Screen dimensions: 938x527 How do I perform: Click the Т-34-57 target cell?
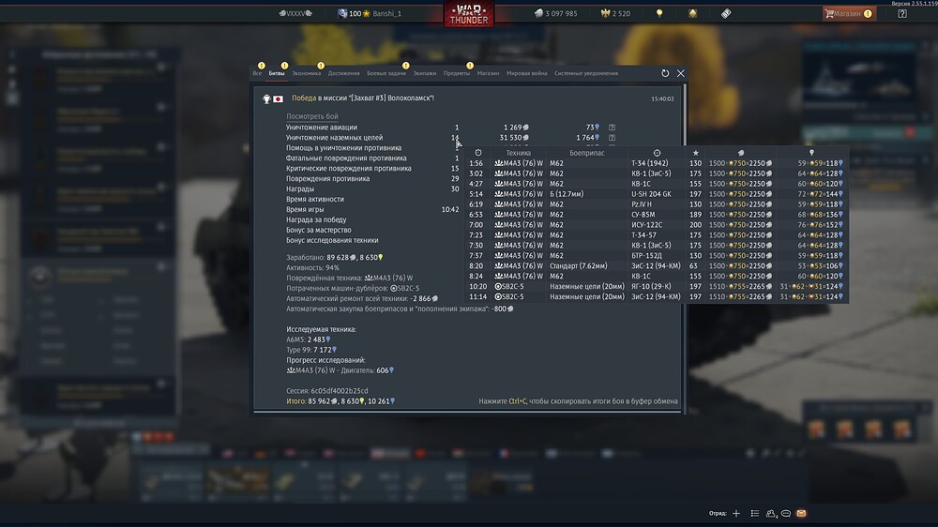643,235
